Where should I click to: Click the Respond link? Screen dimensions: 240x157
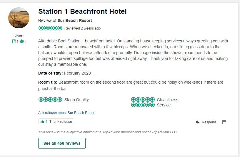click(209, 122)
